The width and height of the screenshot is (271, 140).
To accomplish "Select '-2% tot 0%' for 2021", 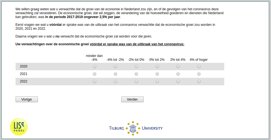I will (136, 74).
